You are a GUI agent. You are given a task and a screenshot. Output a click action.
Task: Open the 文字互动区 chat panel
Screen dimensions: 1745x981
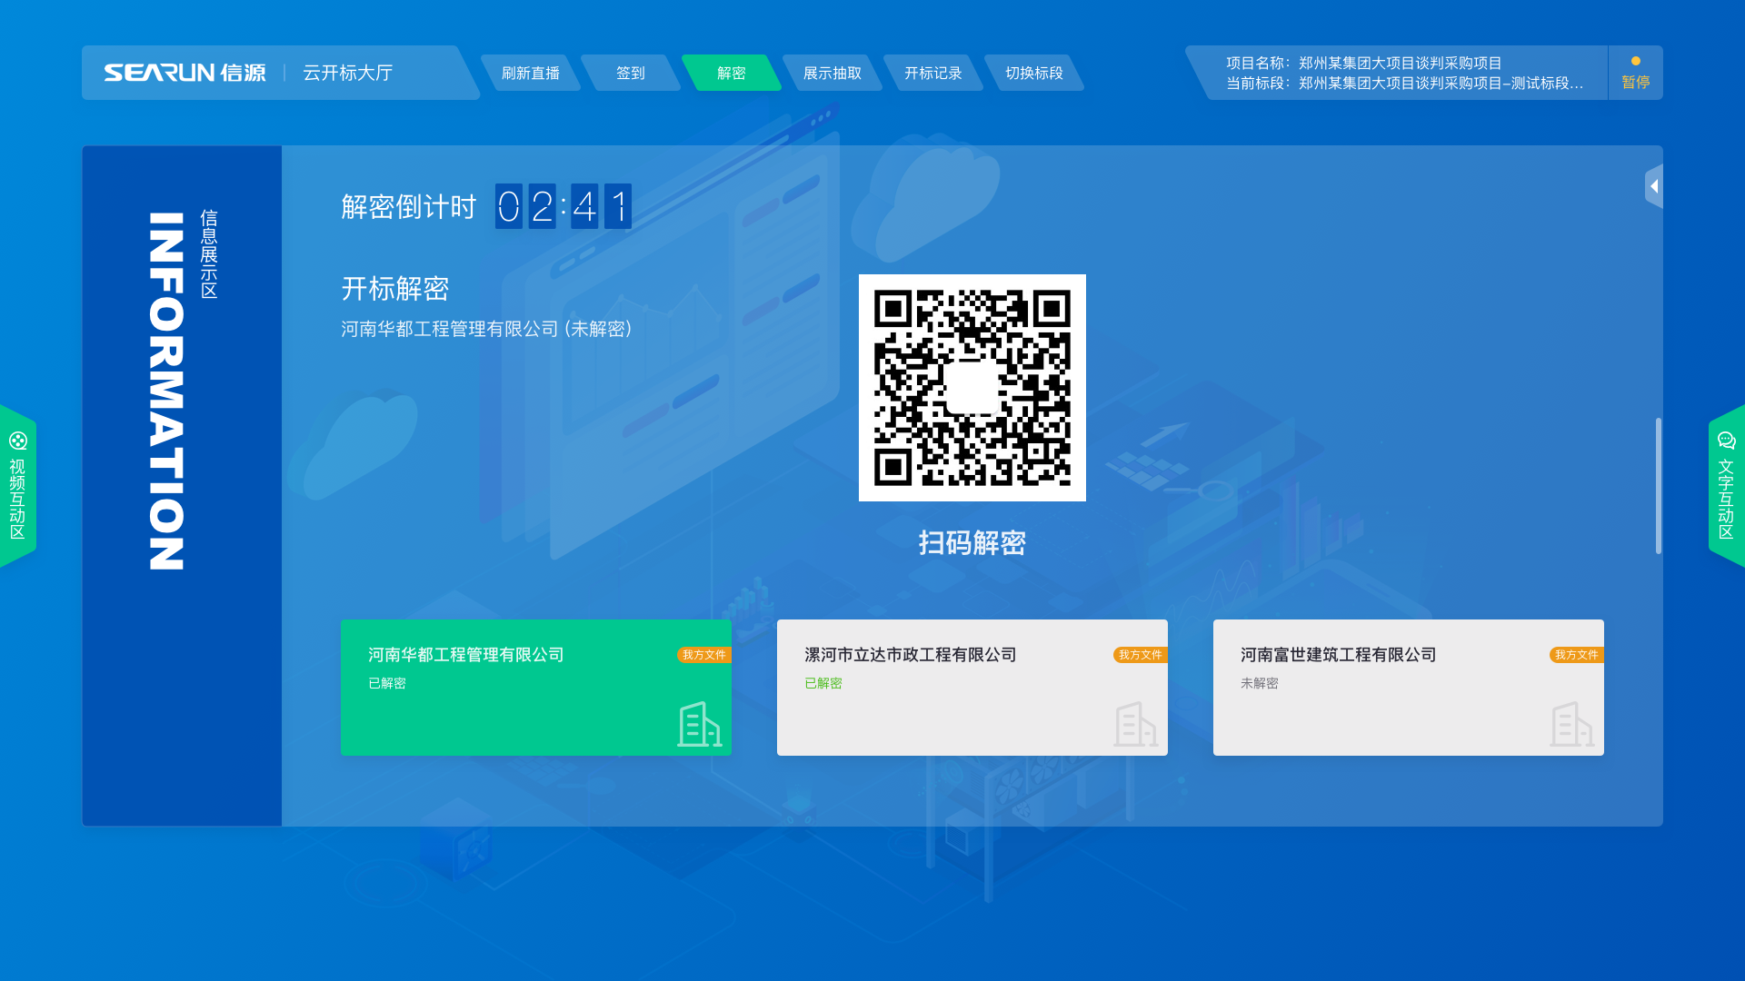(1726, 487)
